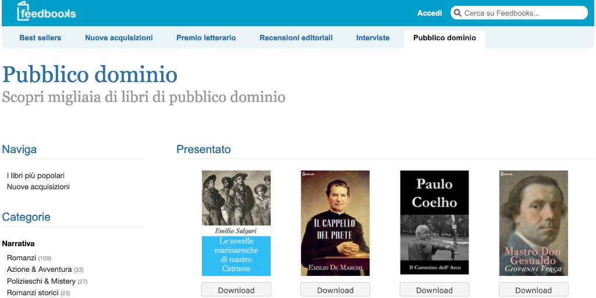Select the Premio letterario tab
Viewport: 596px width, 298px height.
(206, 38)
